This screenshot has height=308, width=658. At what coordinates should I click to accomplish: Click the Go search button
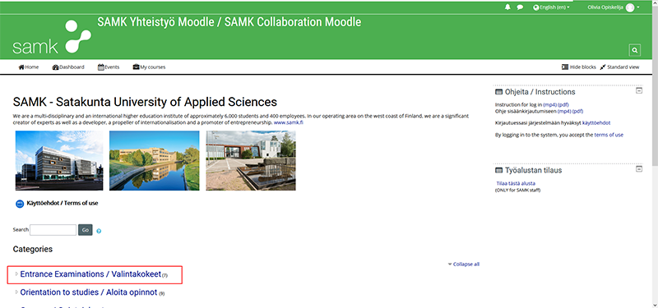coord(86,230)
